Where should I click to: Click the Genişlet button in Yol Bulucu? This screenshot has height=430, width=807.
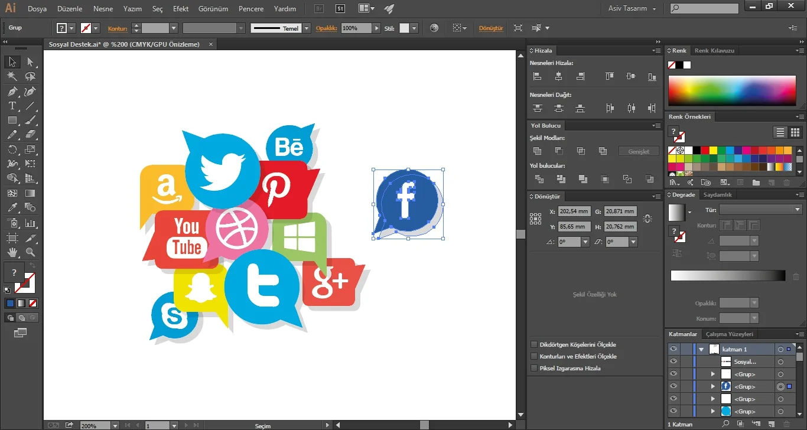[x=639, y=151]
